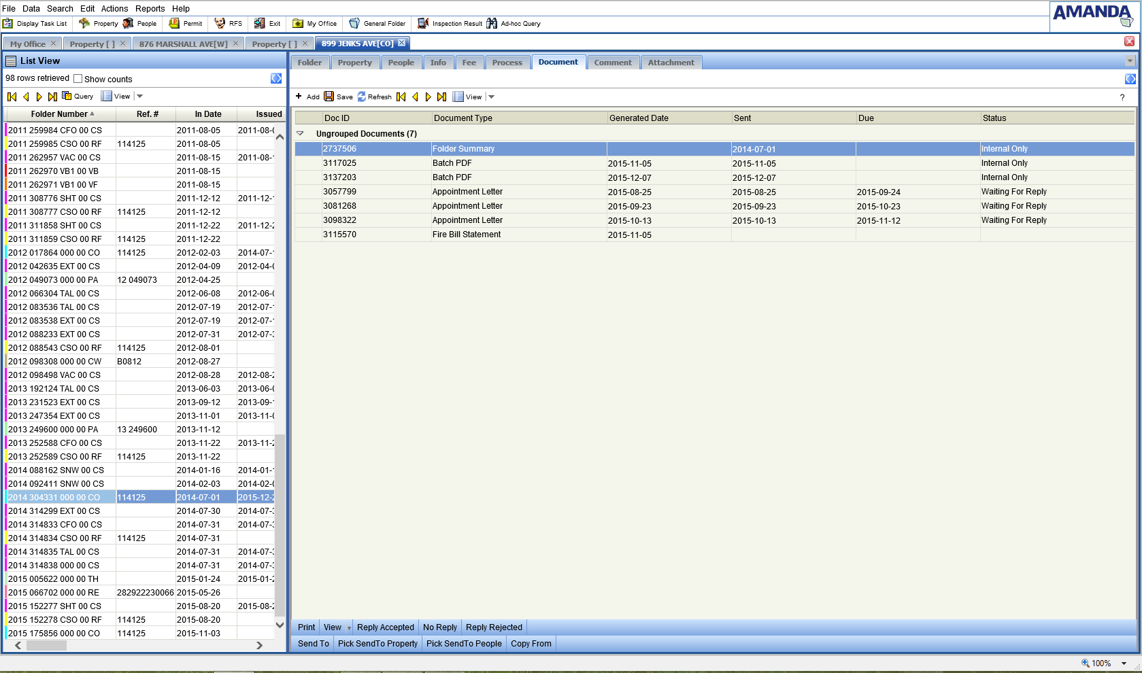Add a new document
This screenshot has width=1142, height=673.
pos(307,97)
